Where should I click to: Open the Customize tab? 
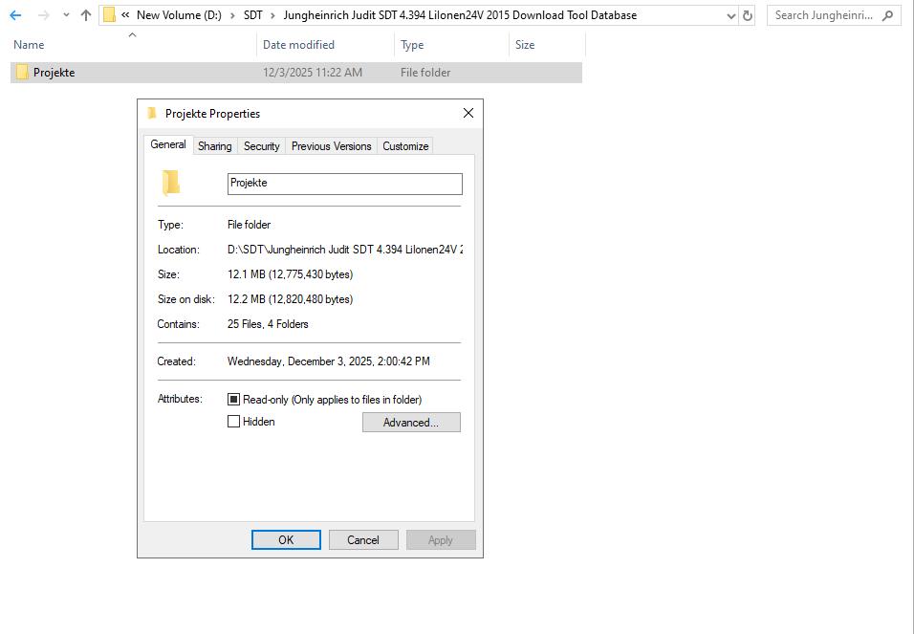pos(404,145)
